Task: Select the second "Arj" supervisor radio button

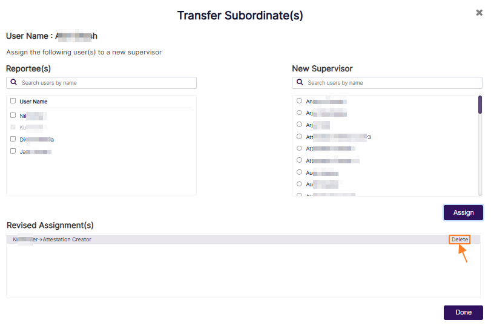Action: [299, 125]
